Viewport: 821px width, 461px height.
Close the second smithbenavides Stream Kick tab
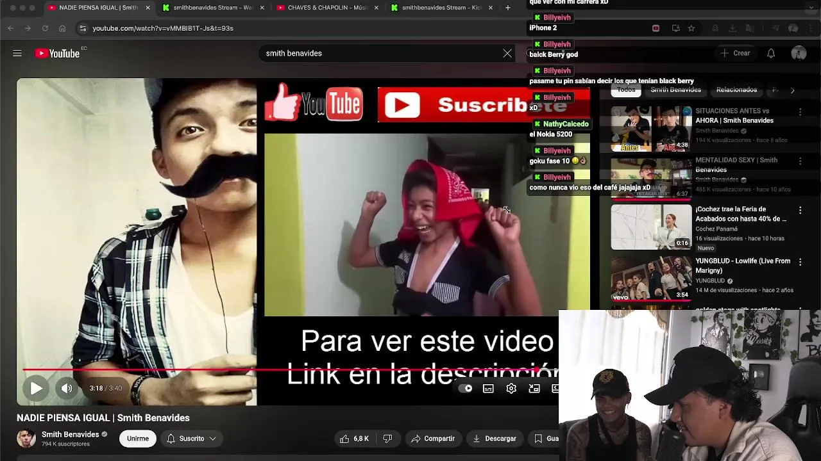click(x=491, y=8)
